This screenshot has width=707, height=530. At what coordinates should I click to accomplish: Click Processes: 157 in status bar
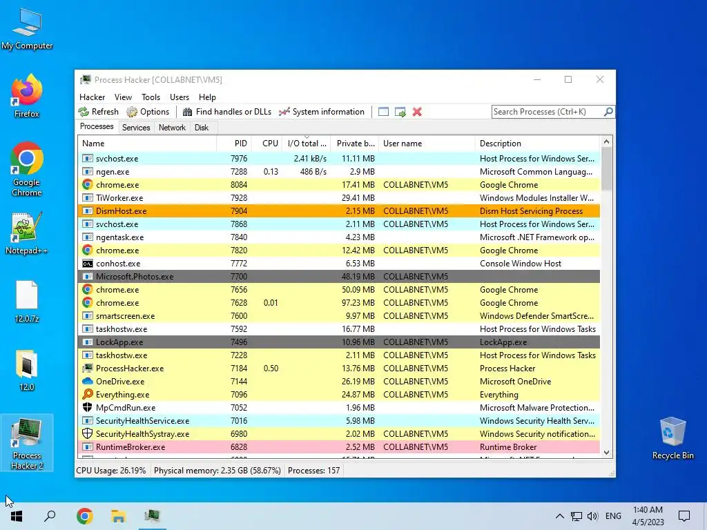(x=314, y=471)
